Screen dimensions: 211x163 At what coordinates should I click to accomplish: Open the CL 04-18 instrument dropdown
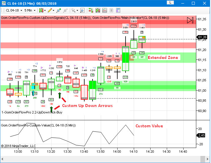14,10
